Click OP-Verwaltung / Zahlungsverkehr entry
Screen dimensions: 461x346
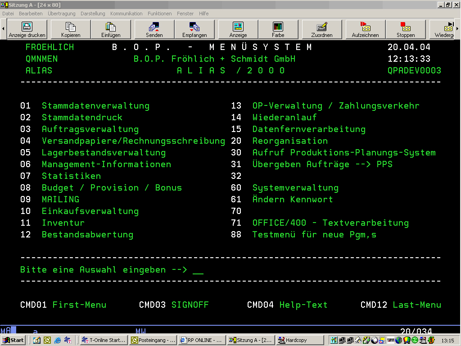[x=336, y=105]
